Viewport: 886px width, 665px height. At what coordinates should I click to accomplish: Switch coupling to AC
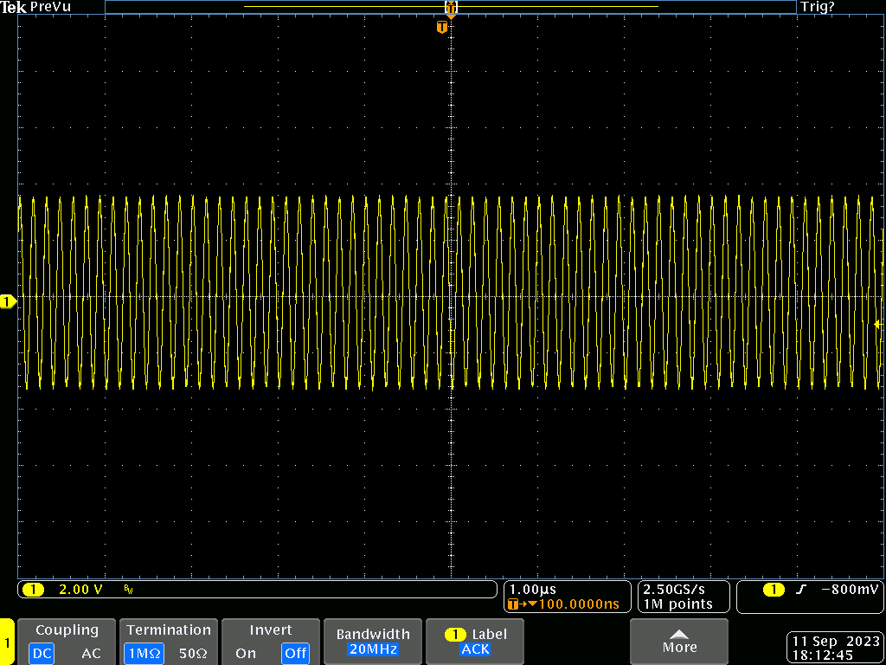(91, 653)
